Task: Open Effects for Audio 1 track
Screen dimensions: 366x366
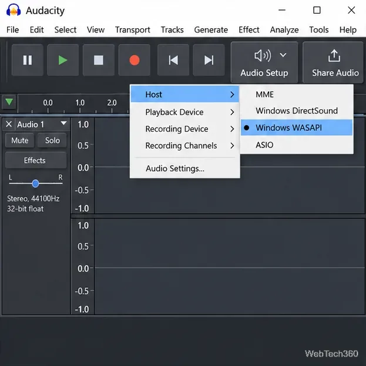Action: pos(36,160)
